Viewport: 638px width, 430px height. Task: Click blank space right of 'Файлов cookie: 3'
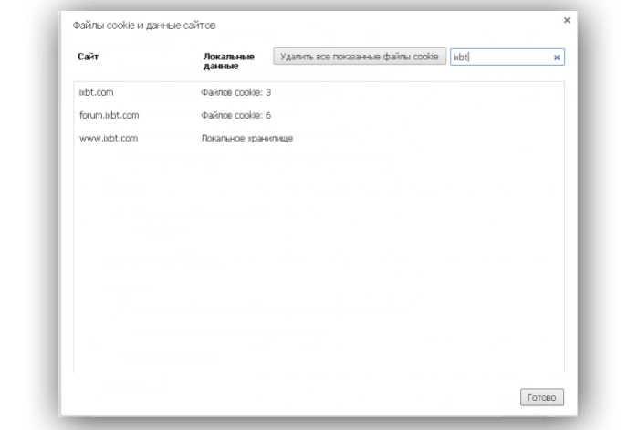click(417, 92)
